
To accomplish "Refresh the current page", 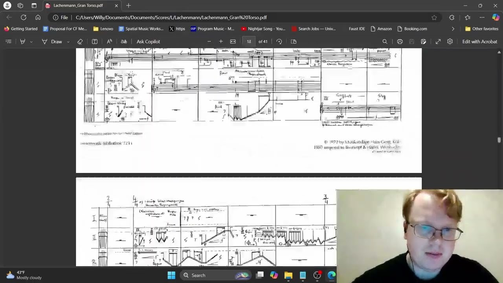I will 24,17.
